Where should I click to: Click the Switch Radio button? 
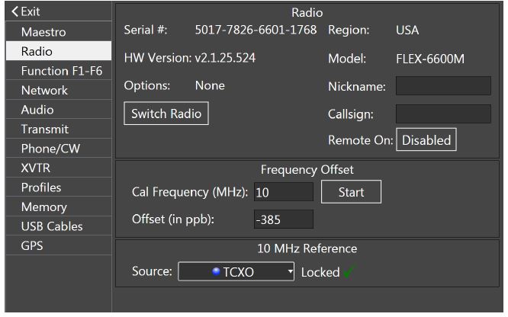pos(166,114)
